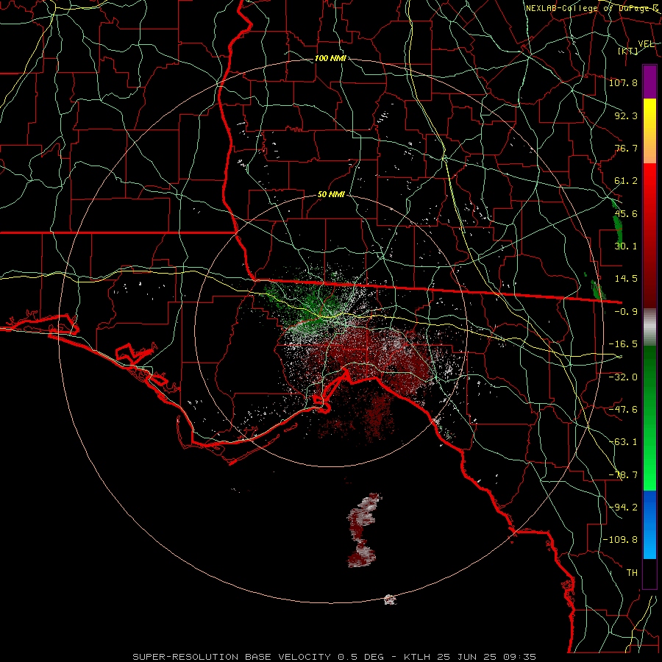Click the -47.6 velocity scale value
662x662 pixels.
(623, 410)
